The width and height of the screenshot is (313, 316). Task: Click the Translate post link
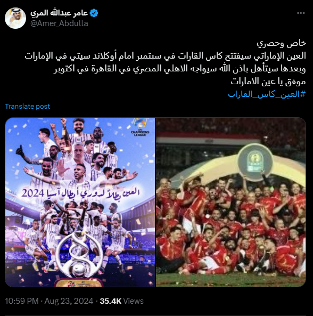tap(27, 107)
